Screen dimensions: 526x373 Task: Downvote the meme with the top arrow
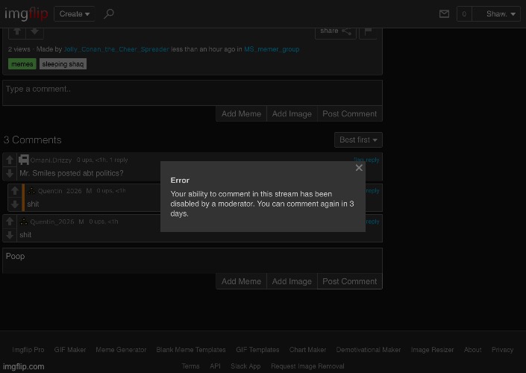coord(35,31)
